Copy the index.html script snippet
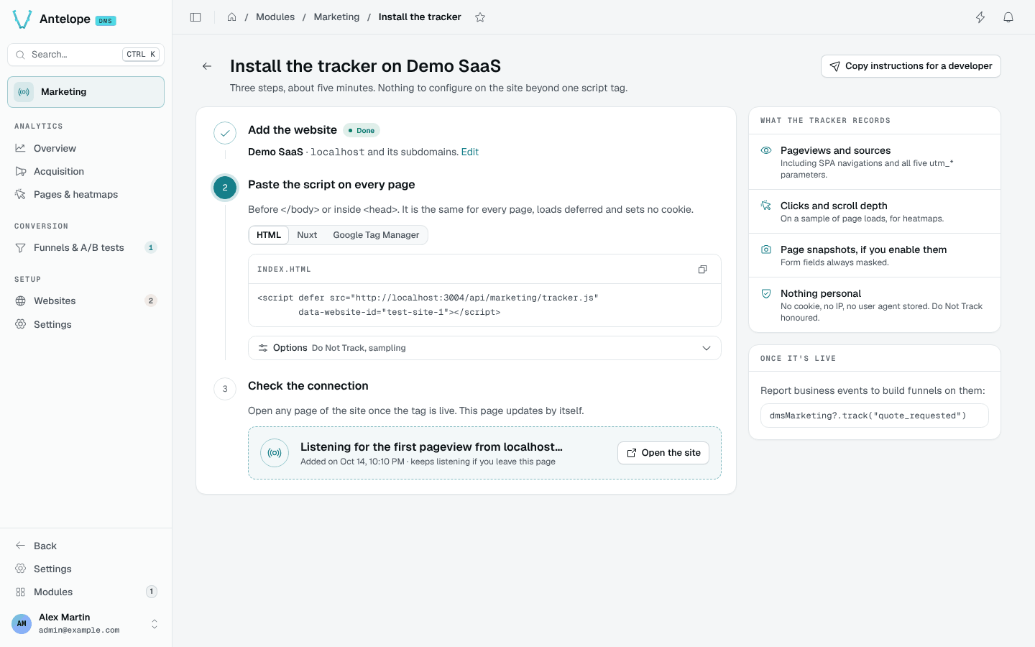 coord(702,270)
